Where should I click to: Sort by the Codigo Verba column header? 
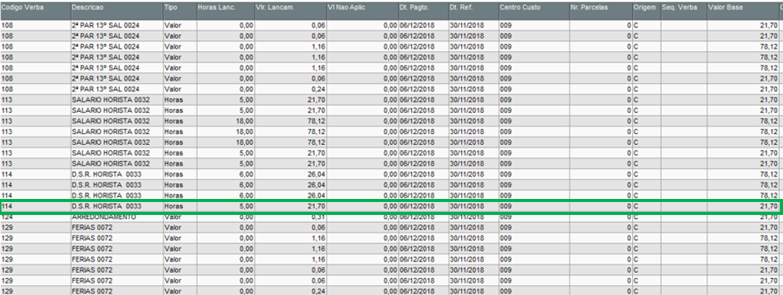point(35,11)
